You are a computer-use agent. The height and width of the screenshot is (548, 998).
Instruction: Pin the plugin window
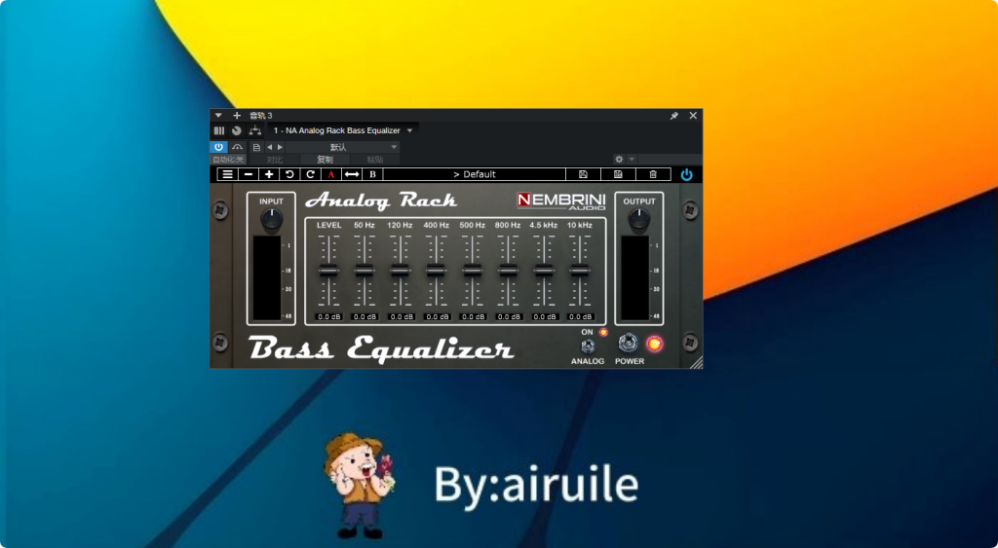pos(674,116)
